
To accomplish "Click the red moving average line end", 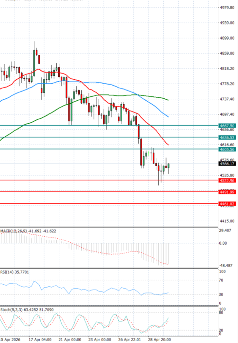I will coord(168,144).
